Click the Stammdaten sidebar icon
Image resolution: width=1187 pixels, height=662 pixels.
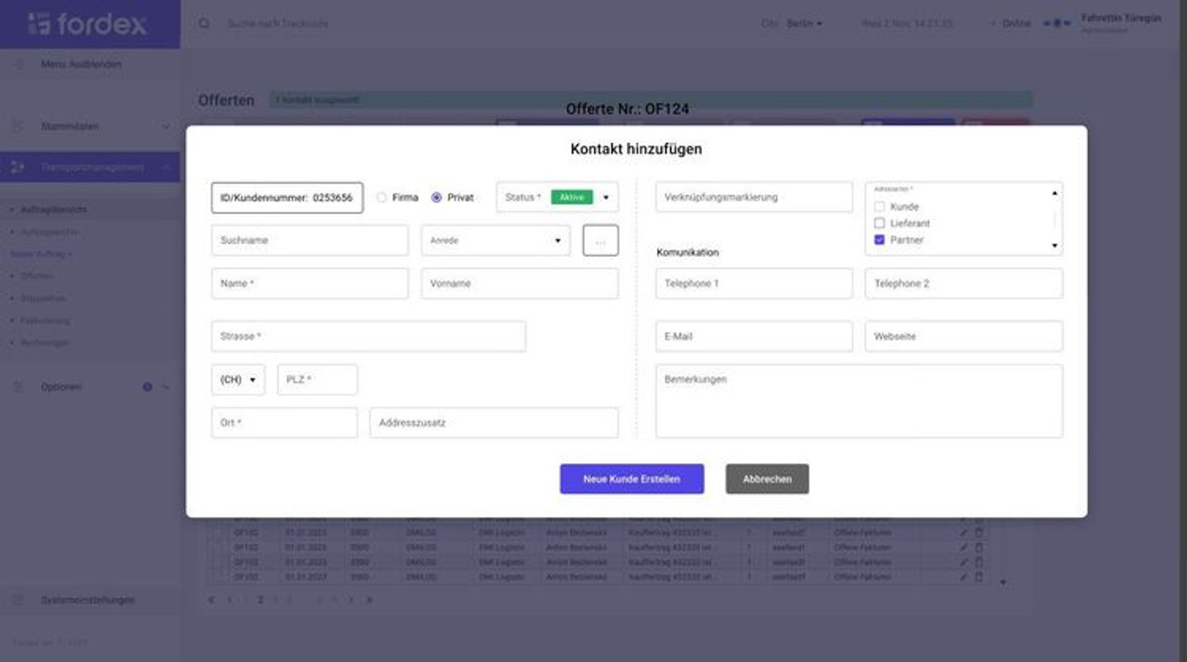pos(18,127)
